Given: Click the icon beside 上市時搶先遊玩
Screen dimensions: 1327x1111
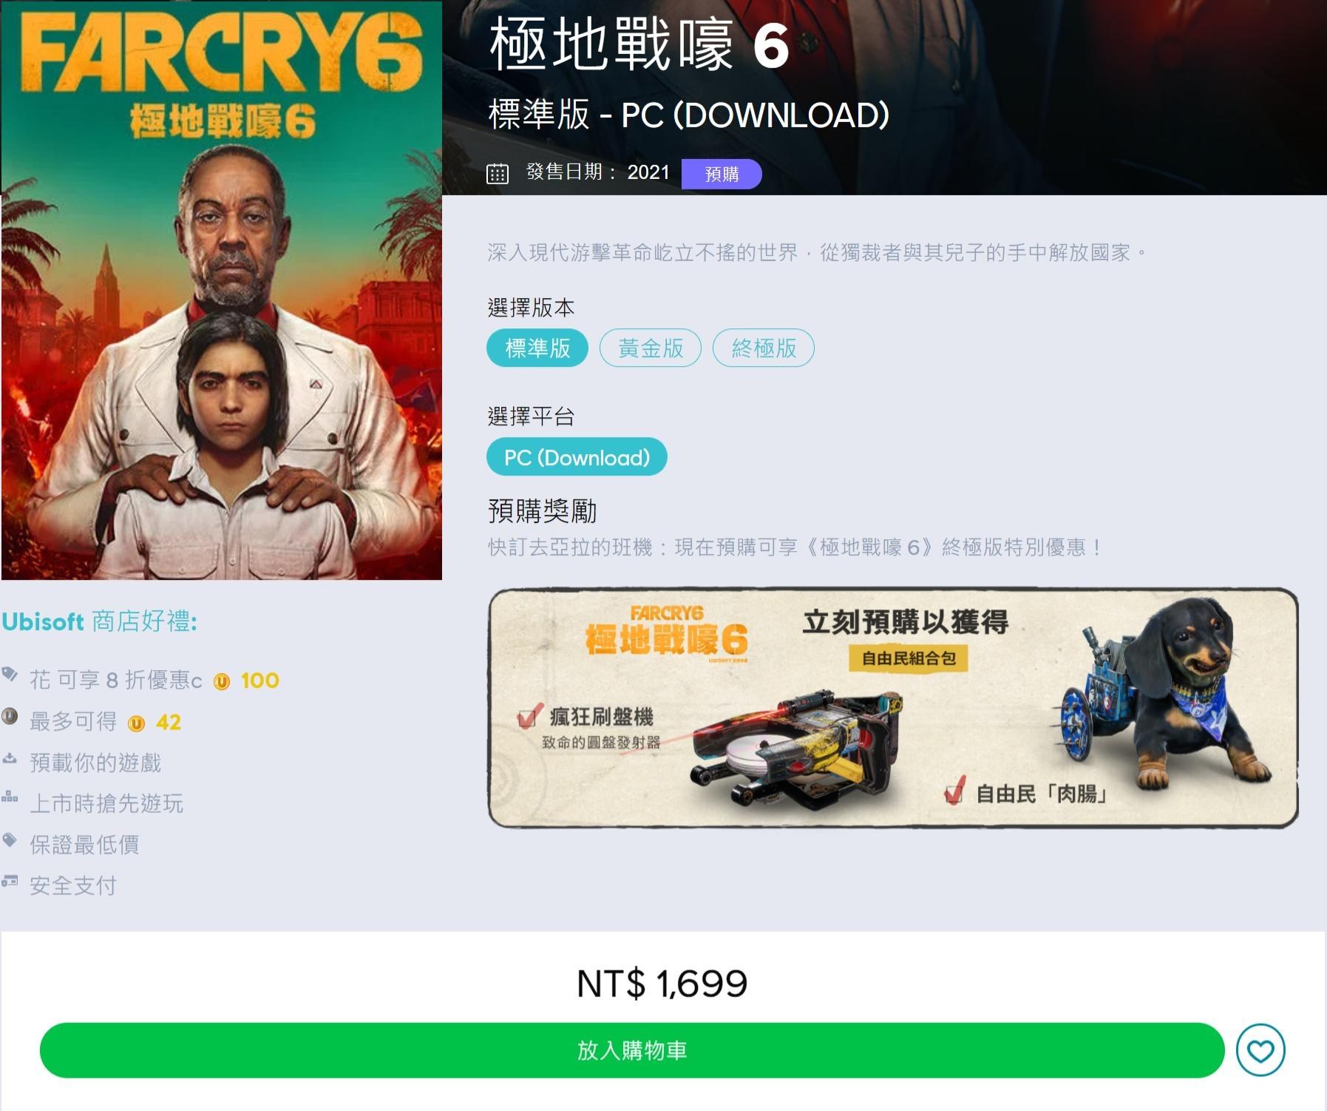Looking at the screenshot, I should (x=10, y=797).
